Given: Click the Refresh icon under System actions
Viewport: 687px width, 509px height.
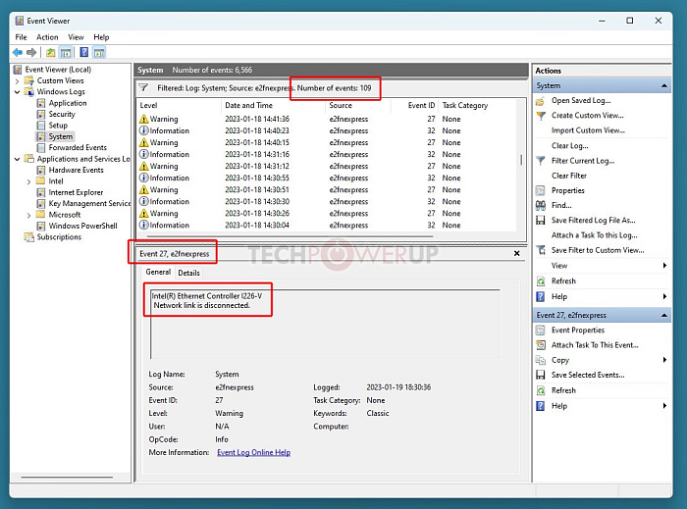Looking at the screenshot, I should 541,280.
